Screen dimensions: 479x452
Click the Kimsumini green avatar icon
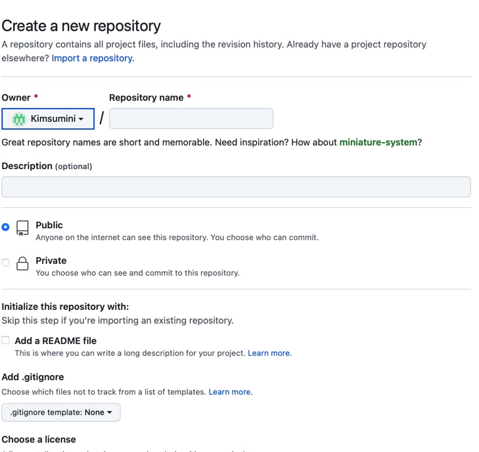click(x=19, y=118)
